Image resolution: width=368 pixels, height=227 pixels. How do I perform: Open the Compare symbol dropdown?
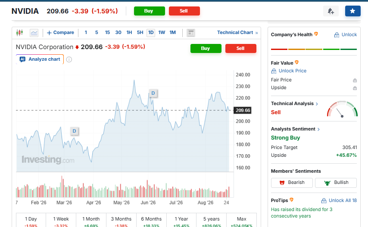tap(61, 33)
